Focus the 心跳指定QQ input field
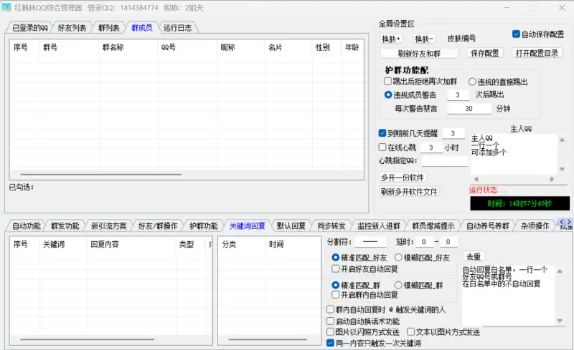 [444, 161]
